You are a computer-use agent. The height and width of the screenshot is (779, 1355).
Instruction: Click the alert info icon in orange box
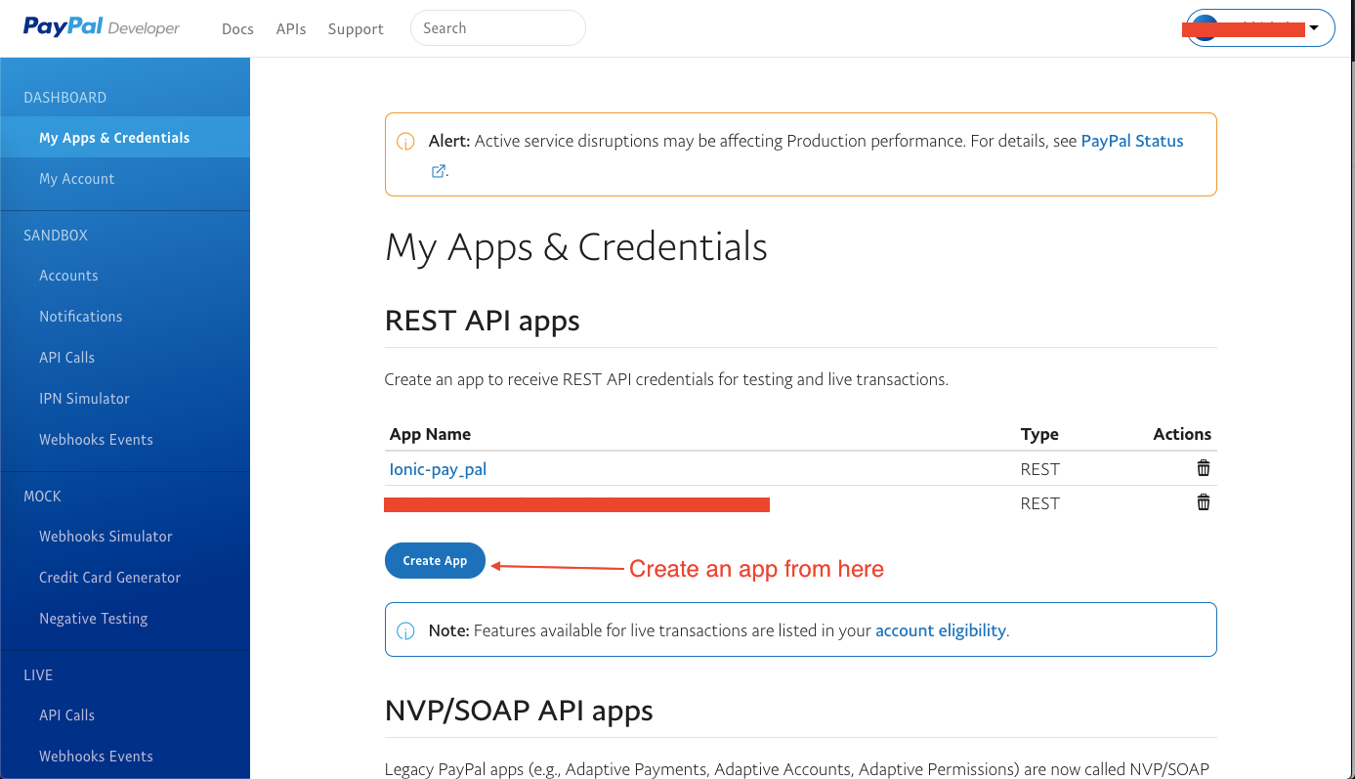pyautogui.click(x=405, y=142)
